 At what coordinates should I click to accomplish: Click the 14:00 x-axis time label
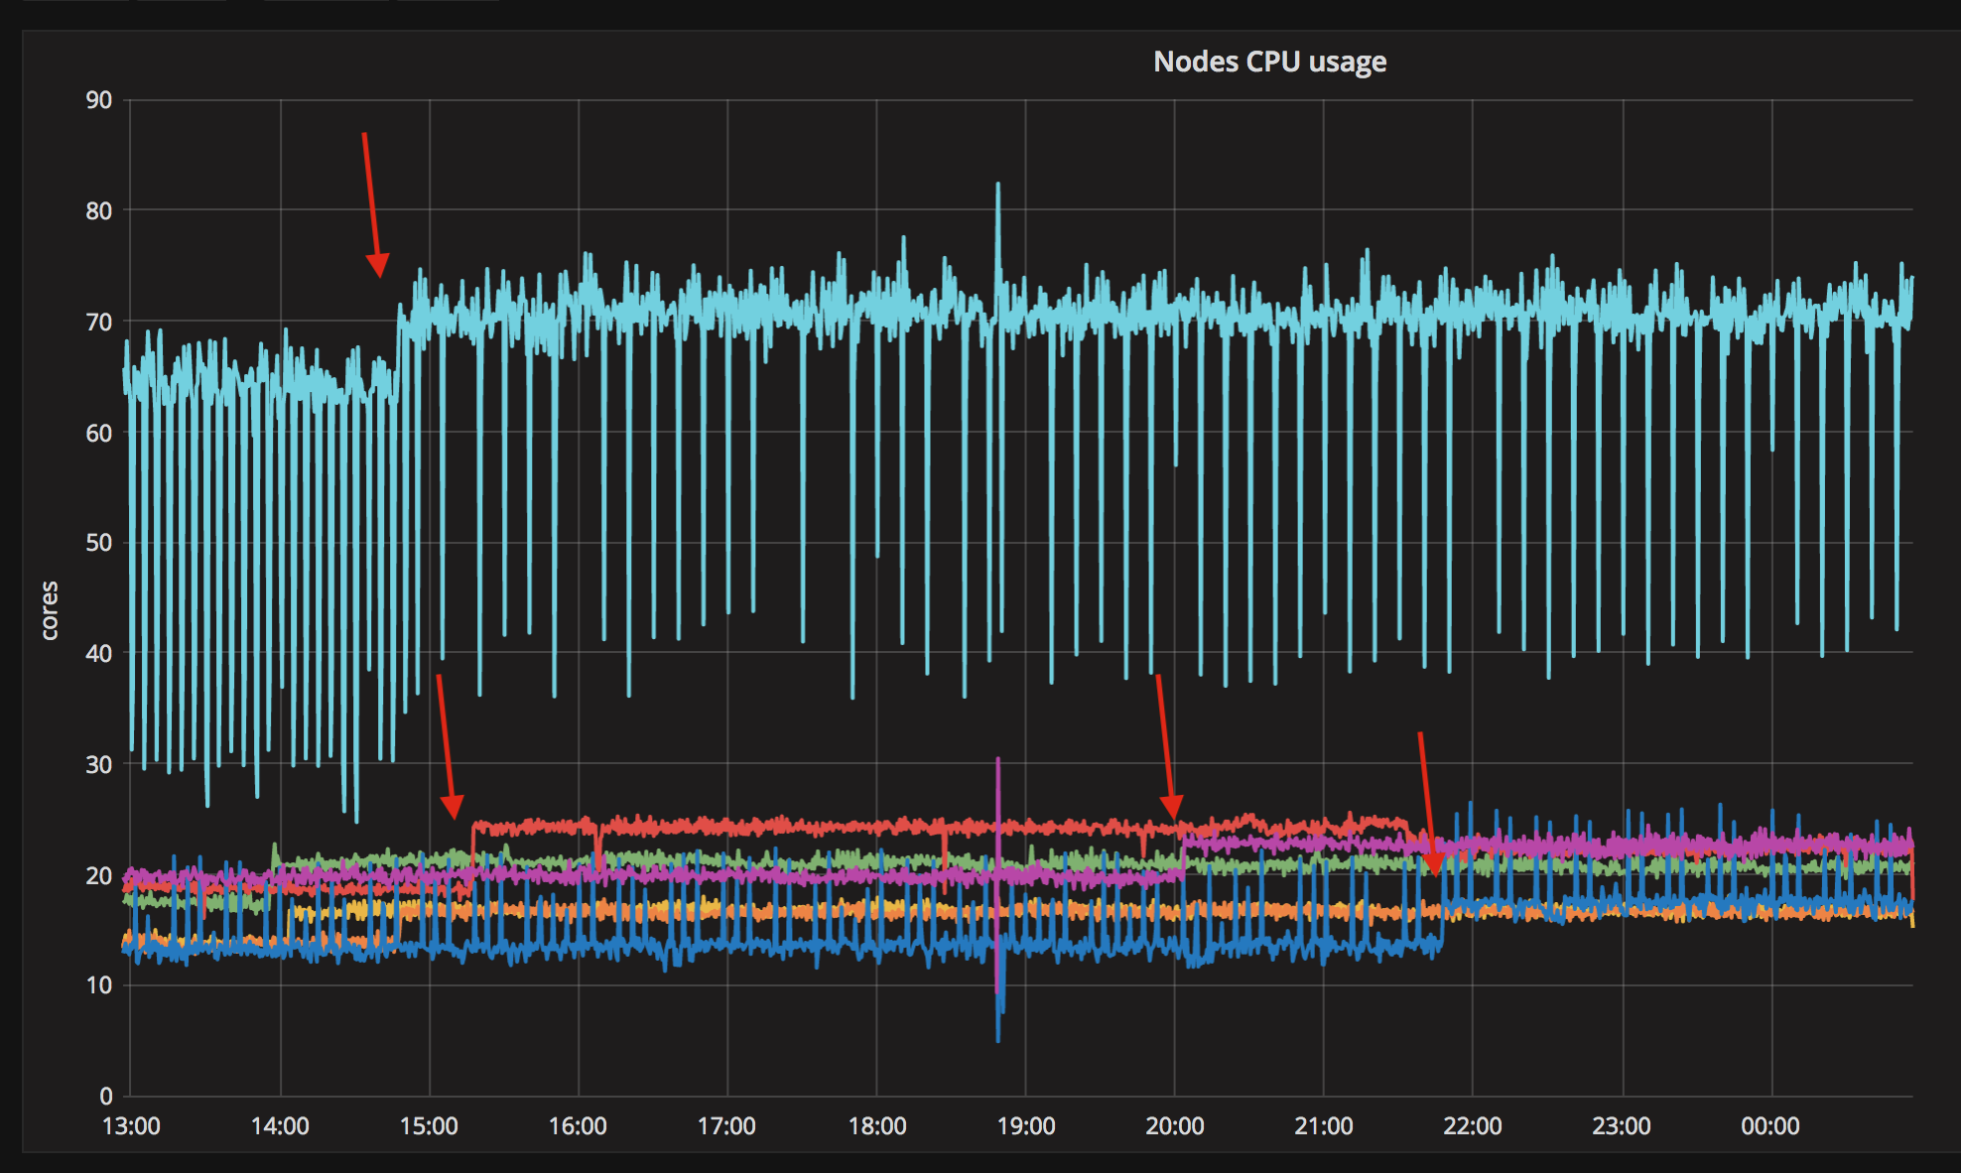point(280,1126)
